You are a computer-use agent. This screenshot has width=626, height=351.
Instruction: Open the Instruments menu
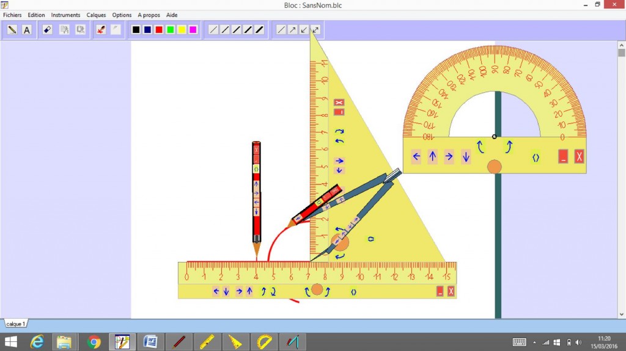[x=65, y=15]
